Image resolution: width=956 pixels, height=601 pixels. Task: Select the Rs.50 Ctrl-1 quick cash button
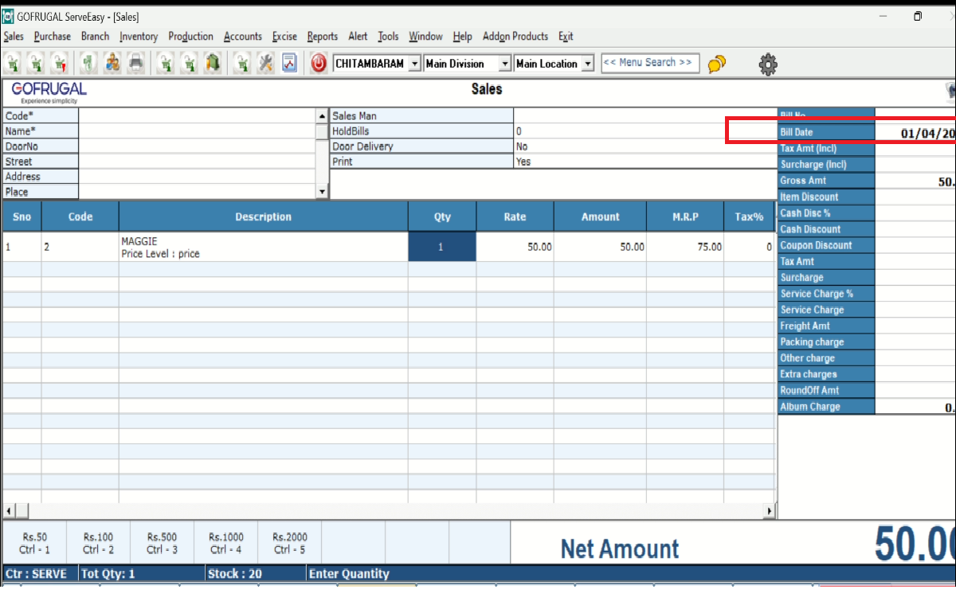pyautogui.click(x=35, y=544)
